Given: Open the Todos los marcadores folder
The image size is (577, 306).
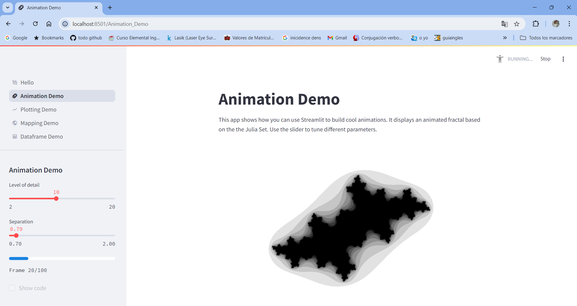Looking at the screenshot, I should [x=546, y=38].
